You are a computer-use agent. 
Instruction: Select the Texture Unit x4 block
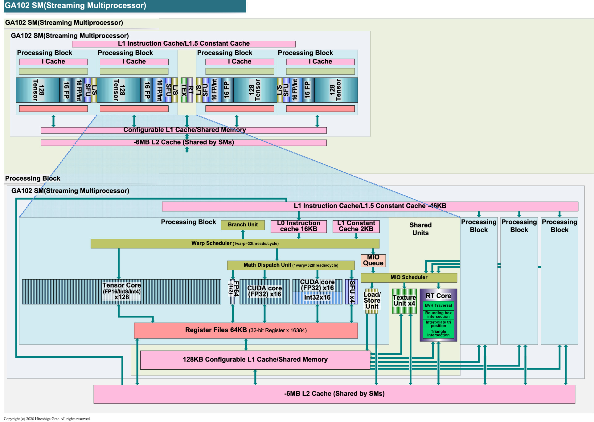click(404, 301)
